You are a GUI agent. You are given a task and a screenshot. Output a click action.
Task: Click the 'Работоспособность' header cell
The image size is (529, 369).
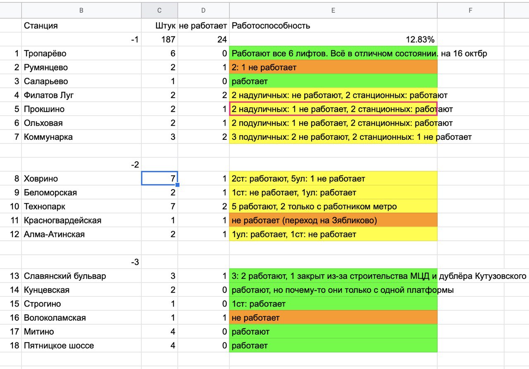coord(333,26)
